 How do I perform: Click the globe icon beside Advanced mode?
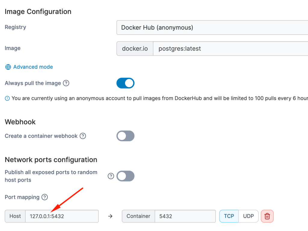pyautogui.click(x=8, y=67)
